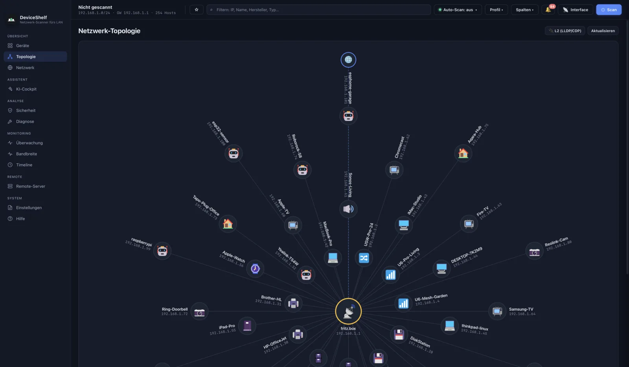Click the 'Nicht gescannt' status text

point(95,7)
